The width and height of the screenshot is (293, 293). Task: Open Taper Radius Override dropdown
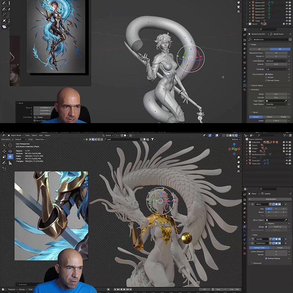click(276, 104)
